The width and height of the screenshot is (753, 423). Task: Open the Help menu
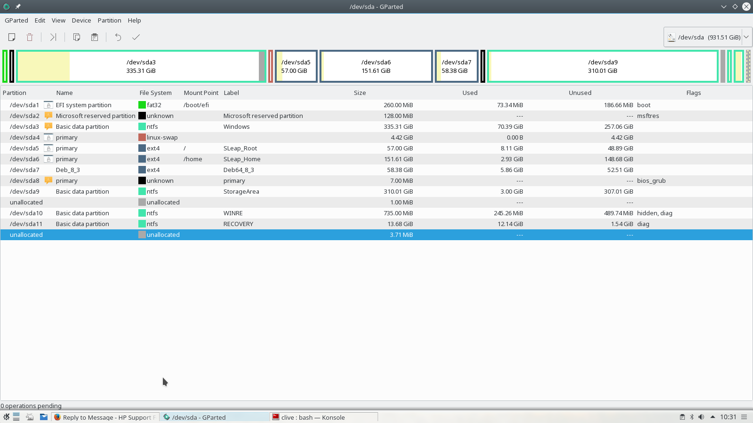[135, 20]
